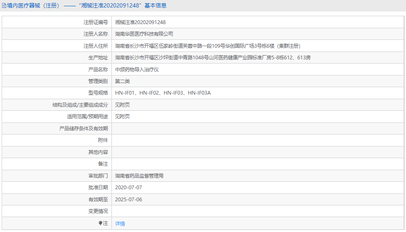Click the 审批部门 label
The image size is (406, 232).
98,176
